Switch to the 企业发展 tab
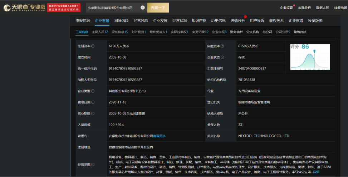This screenshot has height=177, width=348. pos(160,21)
